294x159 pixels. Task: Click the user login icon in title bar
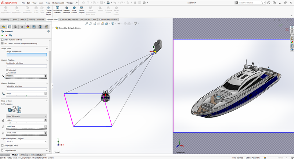269,3
